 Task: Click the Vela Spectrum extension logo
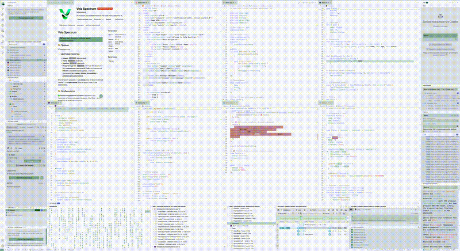point(65,13)
